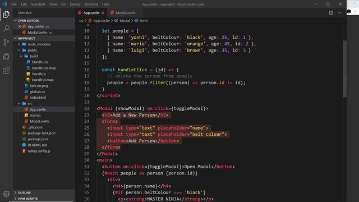Open package-lock.json file
Screen dimensions: 359x202
tap(42, 133)
